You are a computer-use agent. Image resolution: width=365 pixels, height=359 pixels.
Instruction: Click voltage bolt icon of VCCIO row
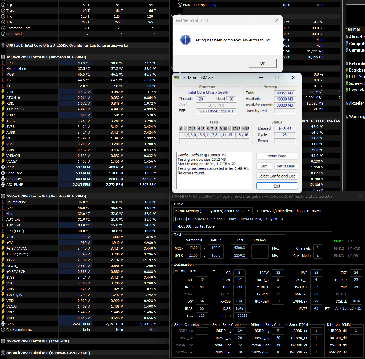(x=3, y=306)
